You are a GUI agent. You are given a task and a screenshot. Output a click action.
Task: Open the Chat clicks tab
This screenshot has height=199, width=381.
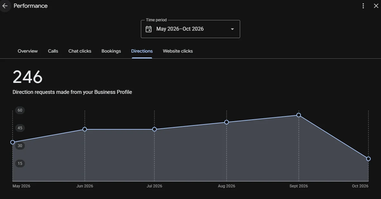pyautogui.click(x=80, y=51)
